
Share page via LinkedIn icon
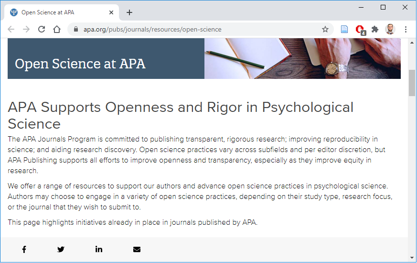99,250
